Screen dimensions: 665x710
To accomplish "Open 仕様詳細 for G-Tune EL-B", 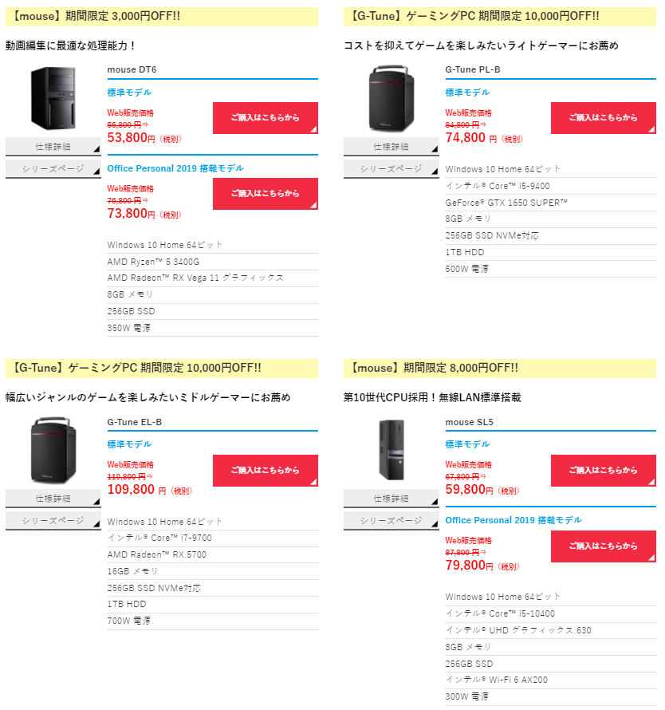I will [53, 499].
